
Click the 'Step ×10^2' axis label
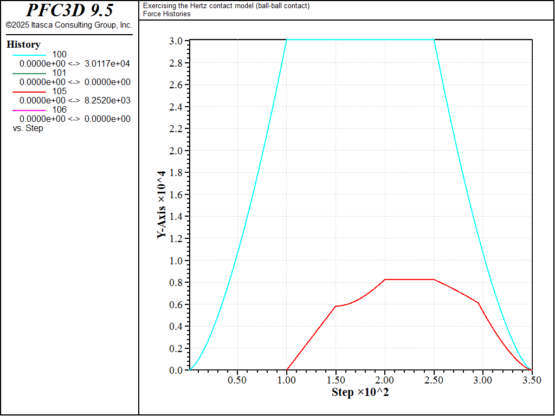coord(360,392)
